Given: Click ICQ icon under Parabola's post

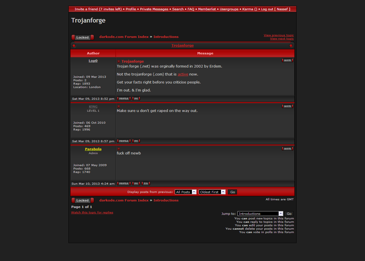Looking at the screenshot, I should pos(146,183).
